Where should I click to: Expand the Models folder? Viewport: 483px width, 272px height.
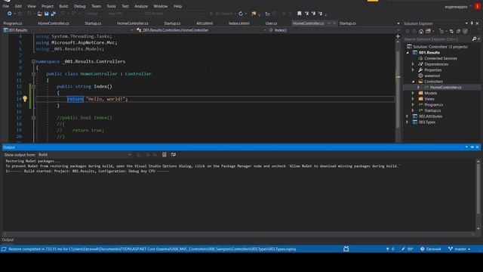click(413, 93)
